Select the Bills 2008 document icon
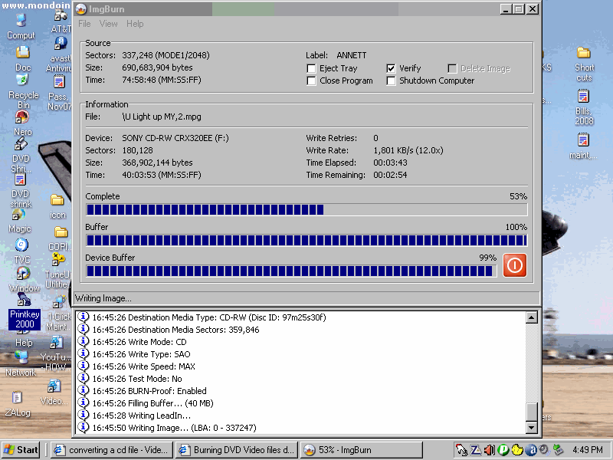The width and height of the screenshot is (613, 460). (x=584, y=107)
